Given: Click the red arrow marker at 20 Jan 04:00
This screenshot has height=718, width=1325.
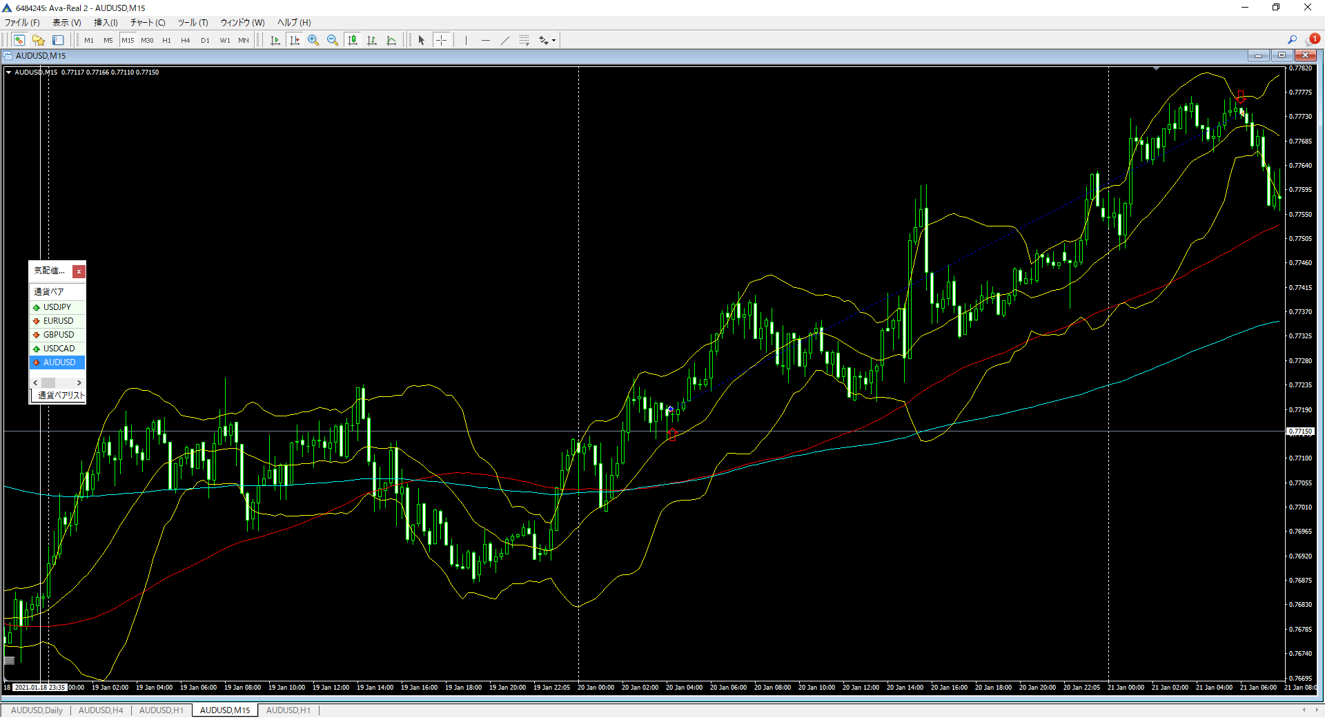Looking at the screenshot, I should coord(672,434).
